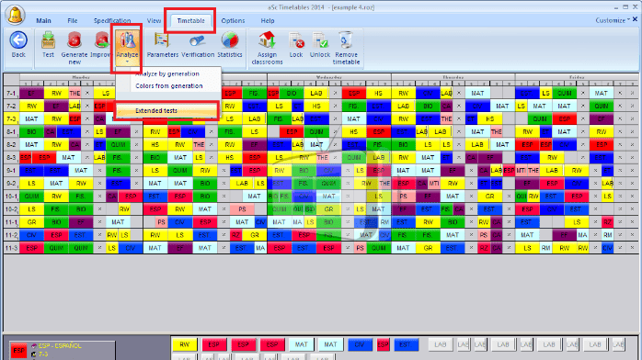This screenshot has width=642, height=360.
Task: Pick the yellow RW unplaced card
Action: (x=184, y=344)
